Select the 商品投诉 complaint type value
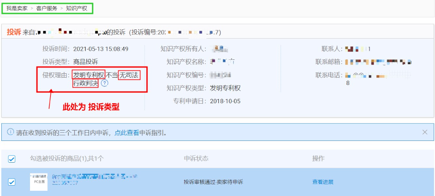The width and height of the screenshot is (435, 196). point(85,62)
